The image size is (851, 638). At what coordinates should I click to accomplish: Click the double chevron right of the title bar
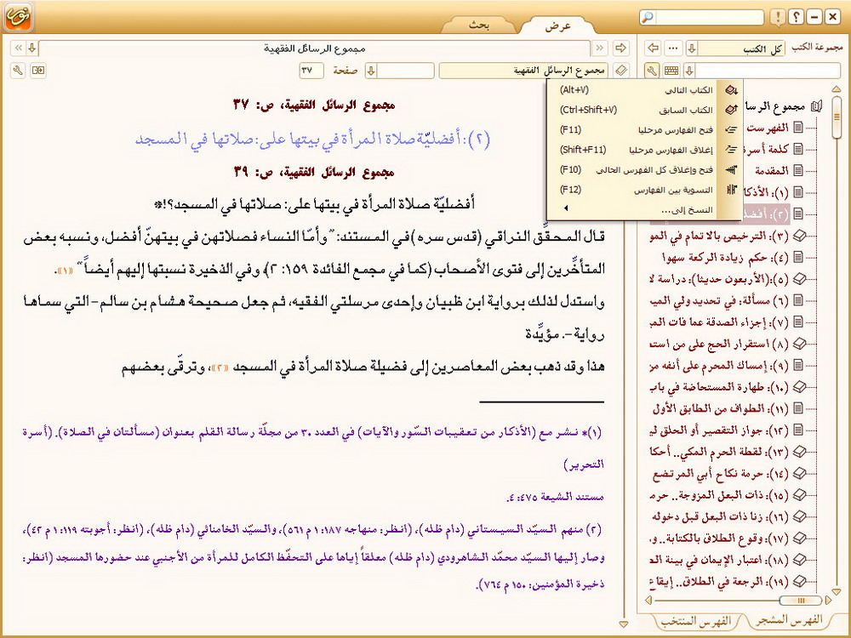(x=599, y=48)
